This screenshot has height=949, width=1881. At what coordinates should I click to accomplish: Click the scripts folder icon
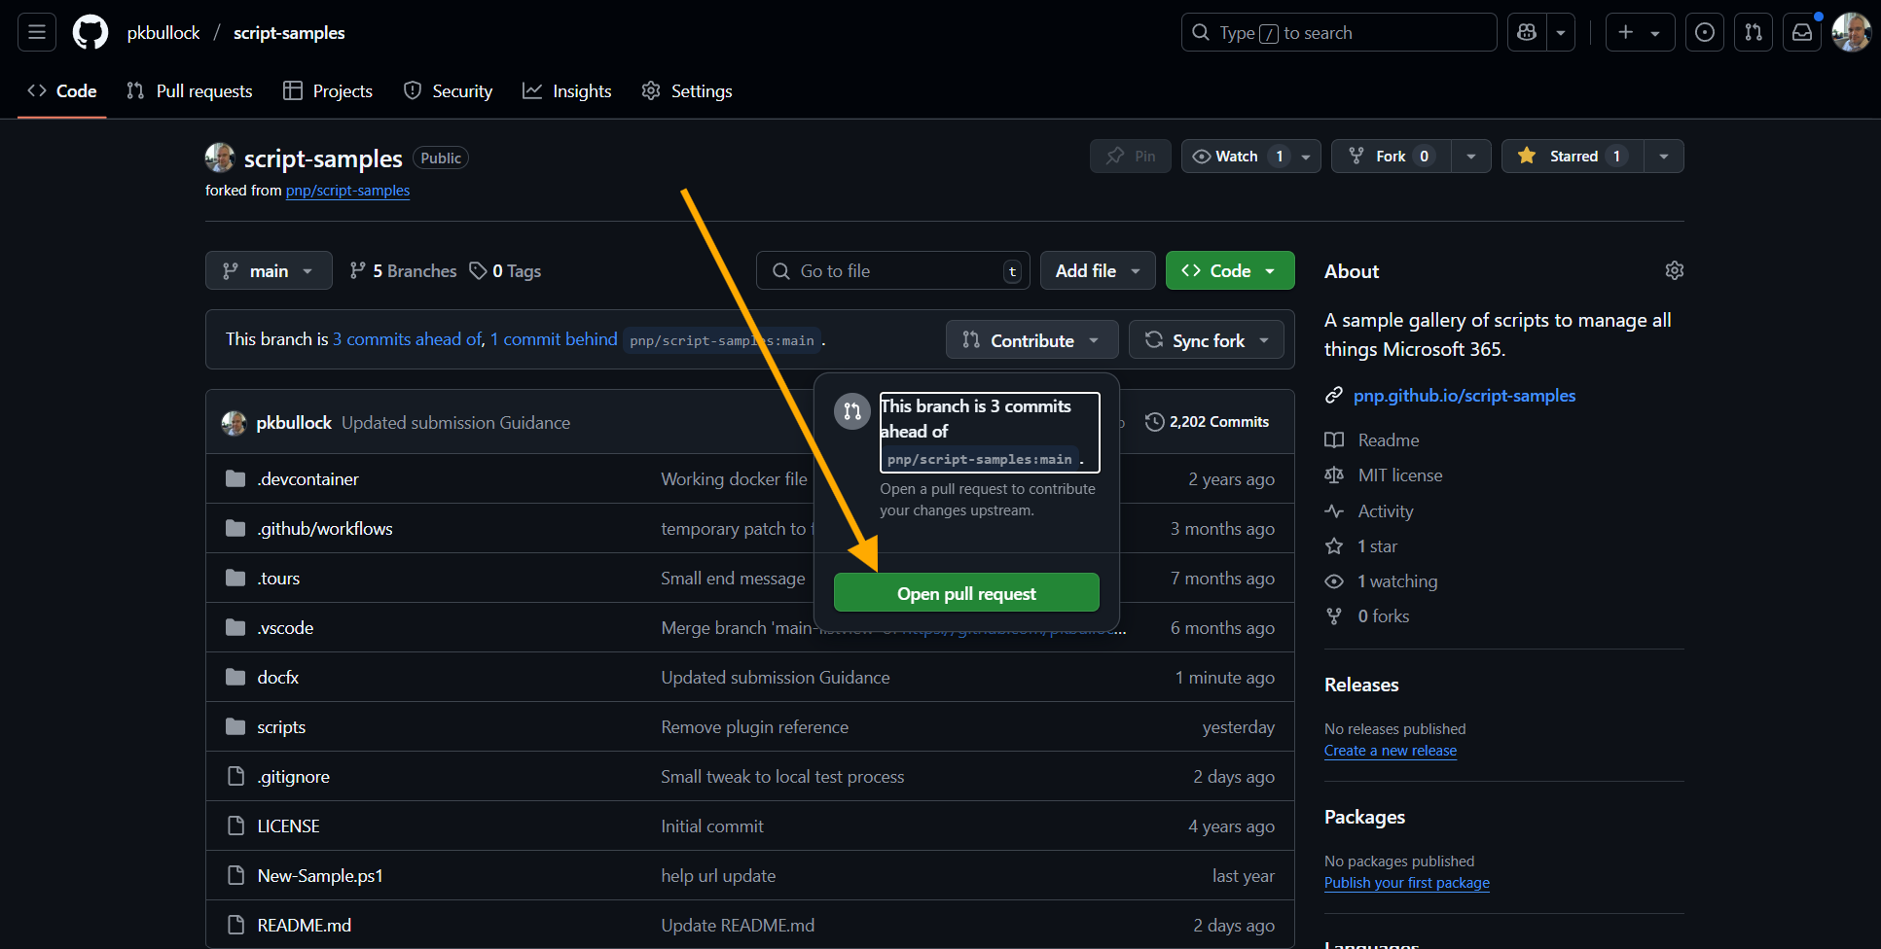[235, 726]
